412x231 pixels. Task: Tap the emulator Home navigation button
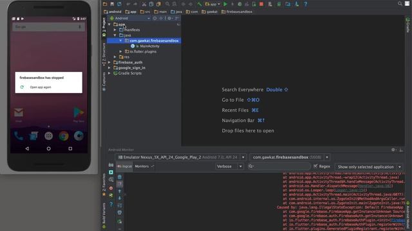click(49, 148)
